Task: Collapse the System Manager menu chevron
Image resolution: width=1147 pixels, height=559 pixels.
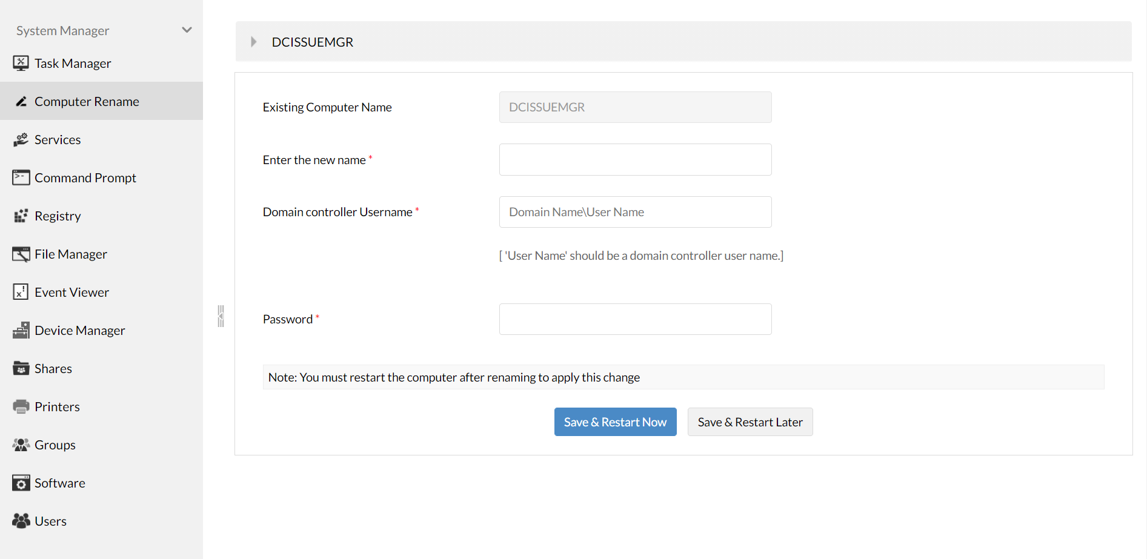Action: tap(187, 30)
